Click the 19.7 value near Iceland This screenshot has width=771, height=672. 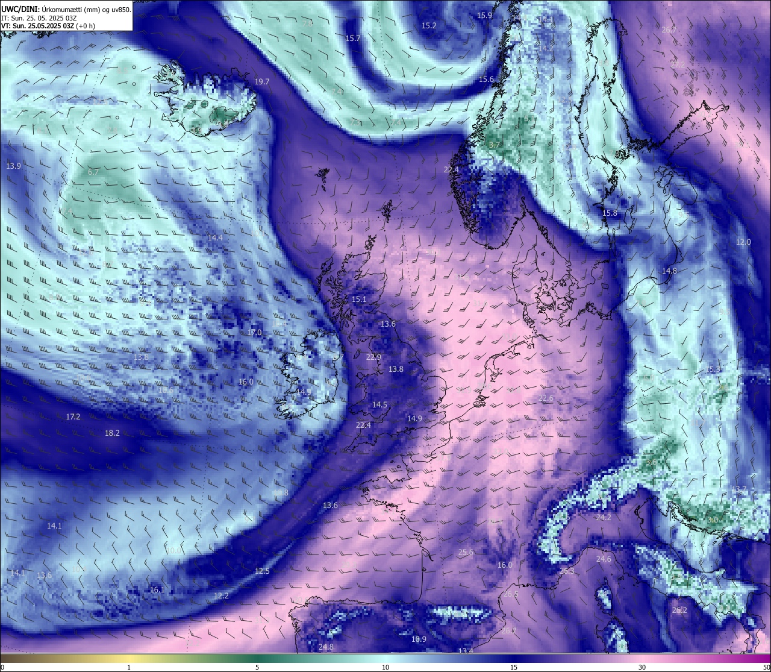(x=262, y=81)
